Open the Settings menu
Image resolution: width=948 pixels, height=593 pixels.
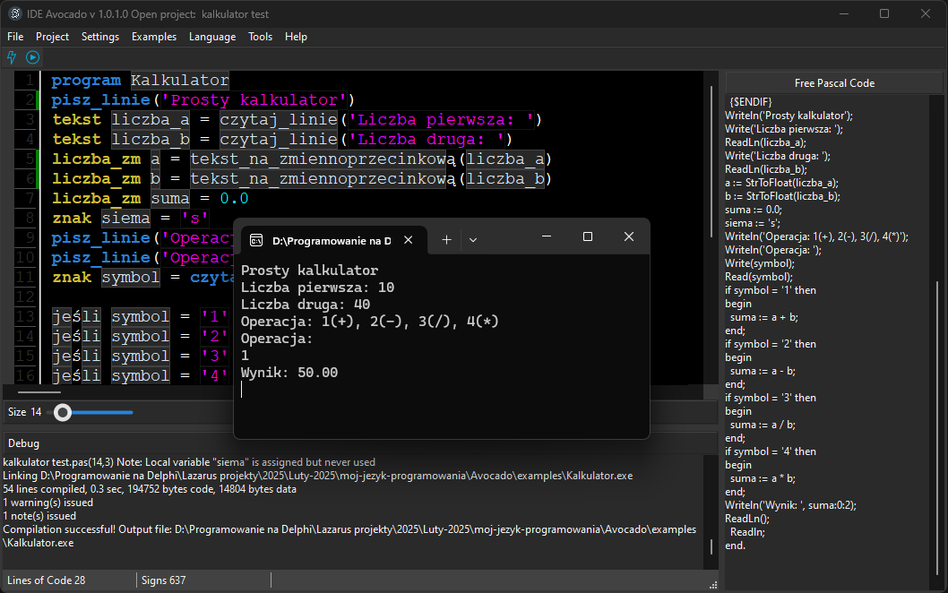100,37
